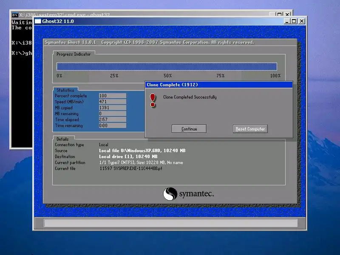The width and height of the screenshot is (340, 255).
Task: Click the MB remaining value 0
Action: pos(112,113)
